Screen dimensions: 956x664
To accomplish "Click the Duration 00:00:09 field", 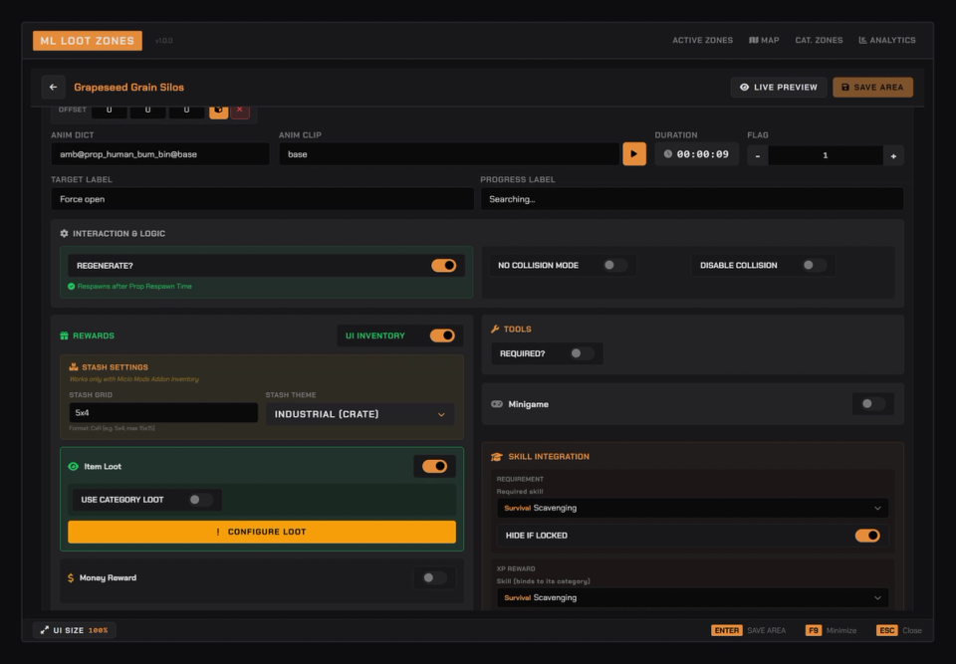I will click(697, 154).
